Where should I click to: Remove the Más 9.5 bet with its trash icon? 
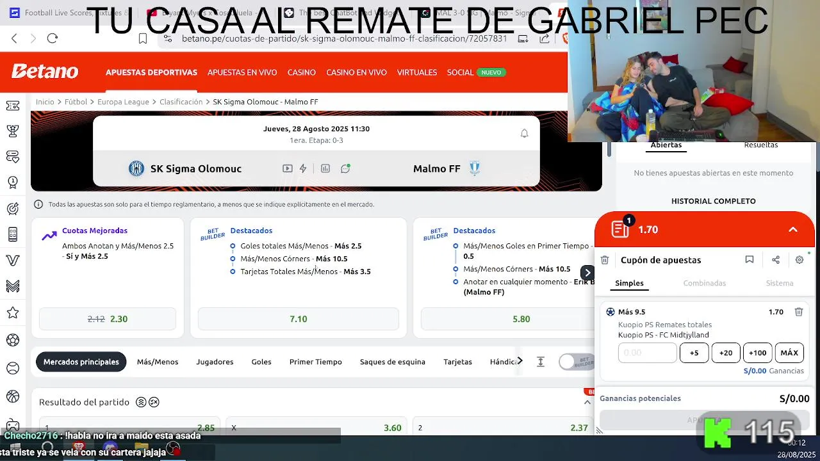click(799, 312)
